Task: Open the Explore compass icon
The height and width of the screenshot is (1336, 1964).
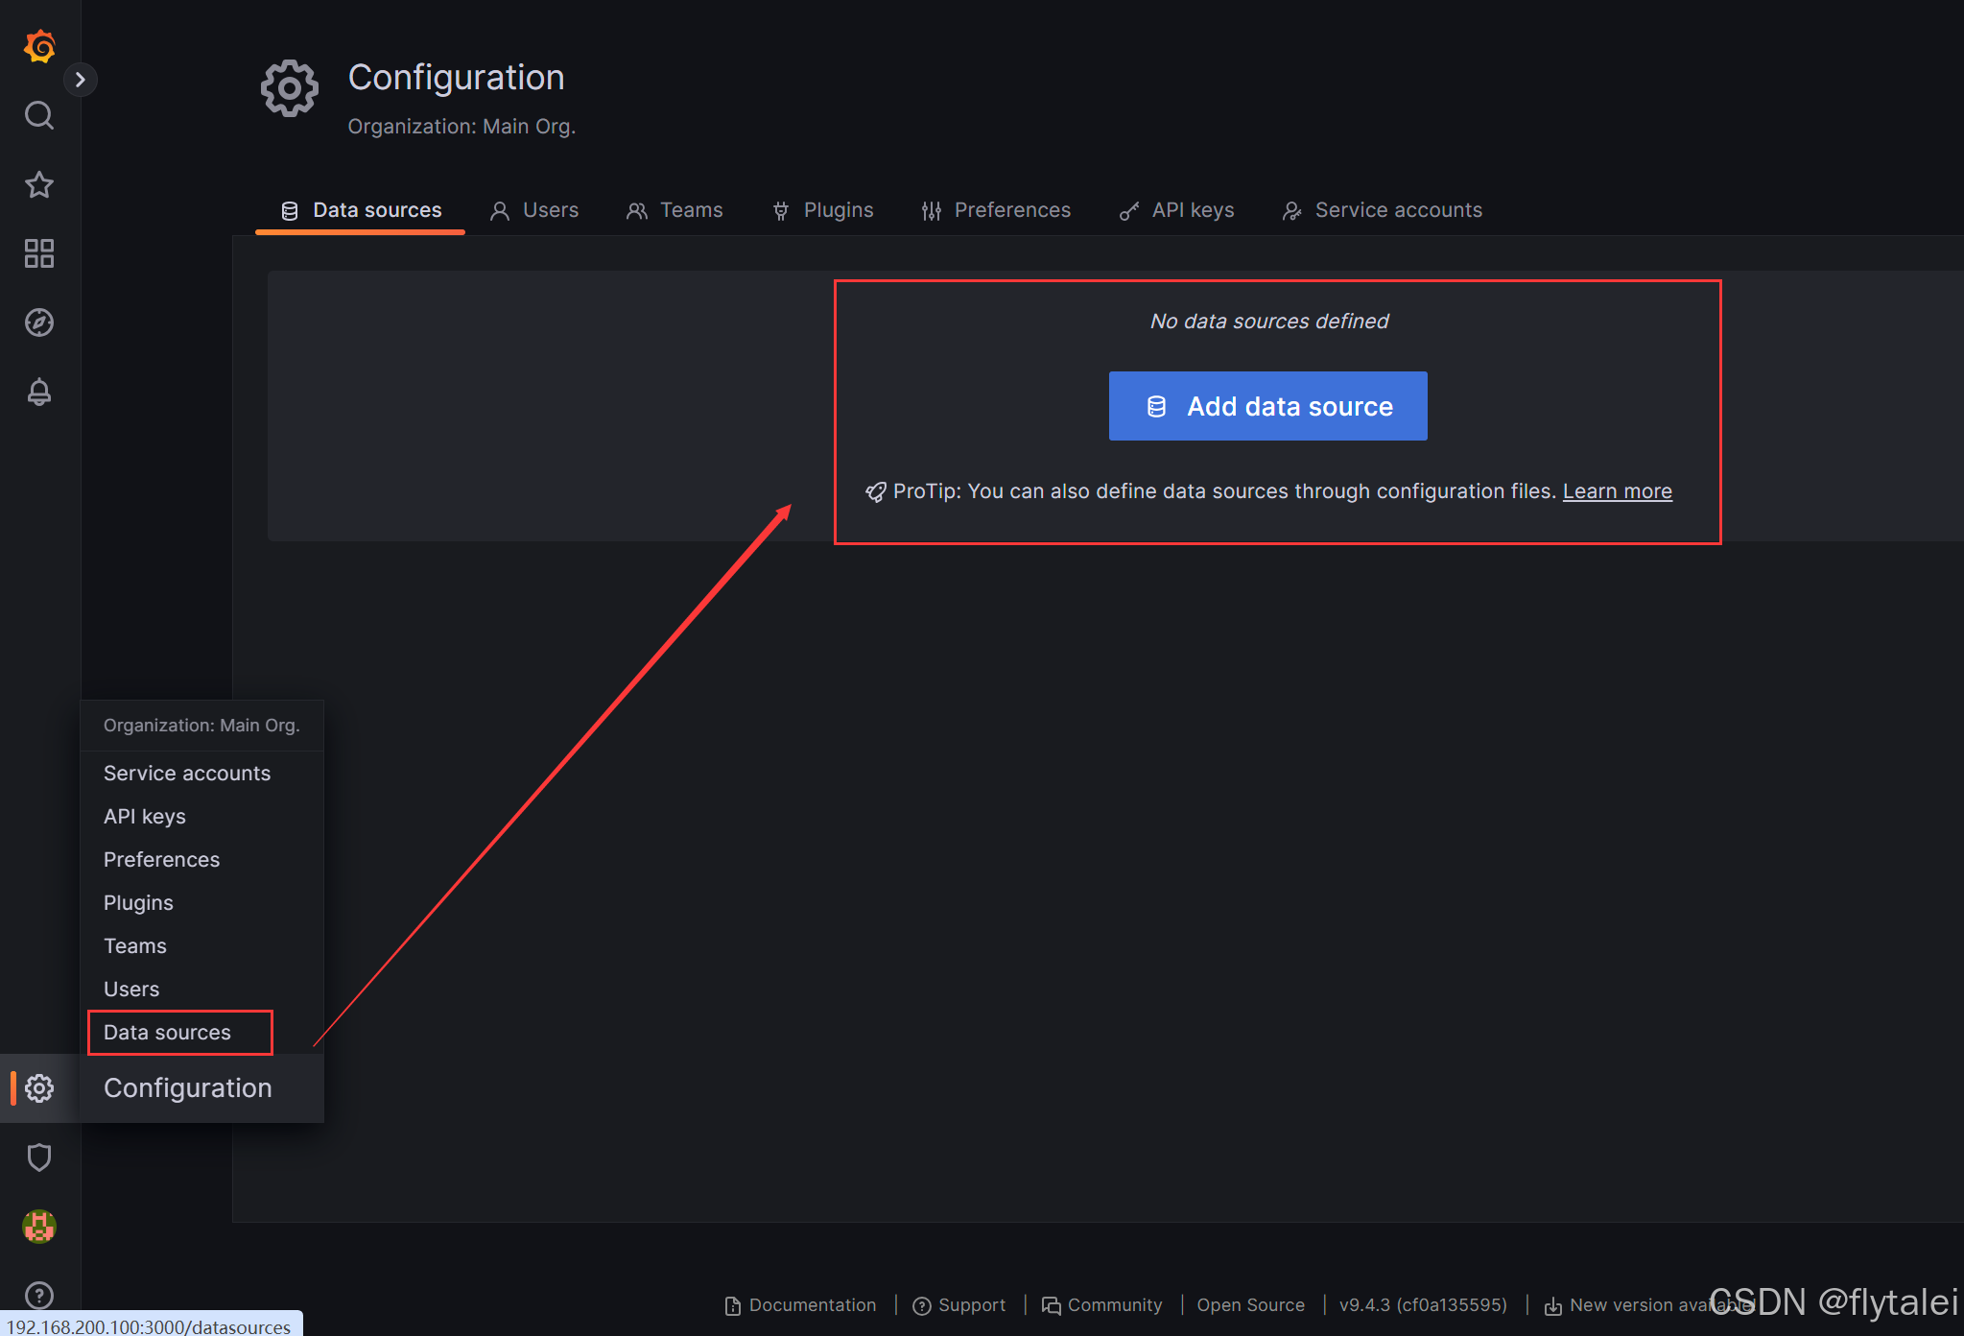Action: [x=39, y=322]
